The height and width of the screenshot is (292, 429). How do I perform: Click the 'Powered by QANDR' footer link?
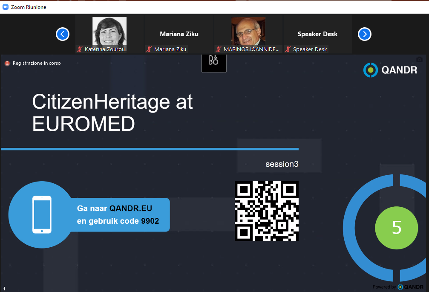coord(398,287)
